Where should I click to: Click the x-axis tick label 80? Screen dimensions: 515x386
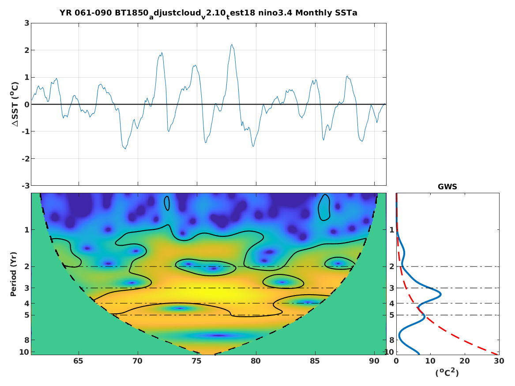coord(256,361)
